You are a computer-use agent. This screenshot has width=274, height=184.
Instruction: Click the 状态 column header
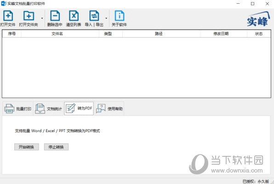coord(259,34)
